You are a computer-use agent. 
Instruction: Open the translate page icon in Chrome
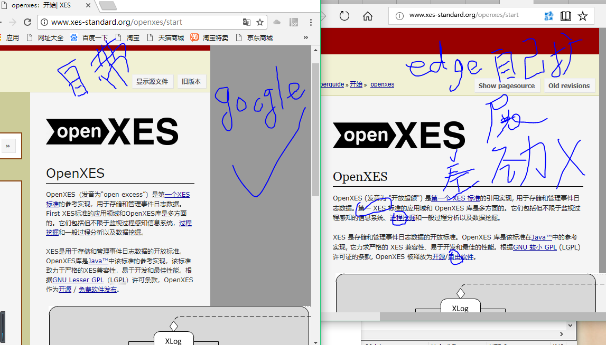point(247,22)
